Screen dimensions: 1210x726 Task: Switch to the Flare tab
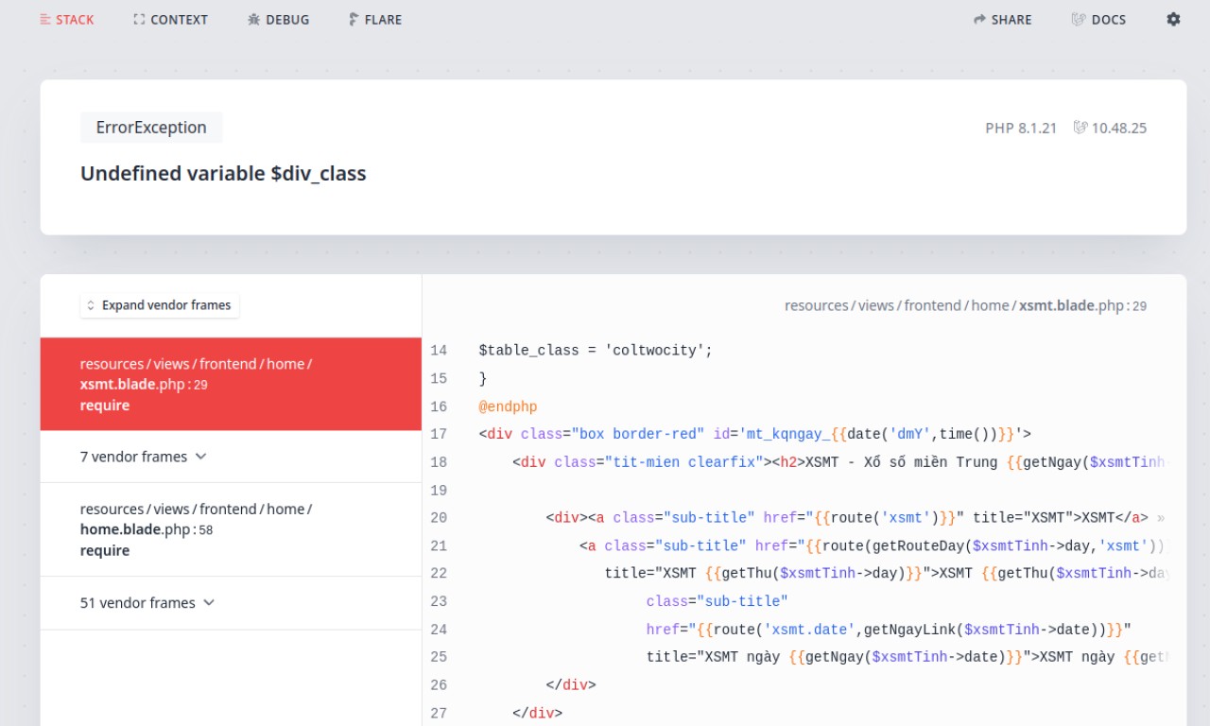pos(374,19)
